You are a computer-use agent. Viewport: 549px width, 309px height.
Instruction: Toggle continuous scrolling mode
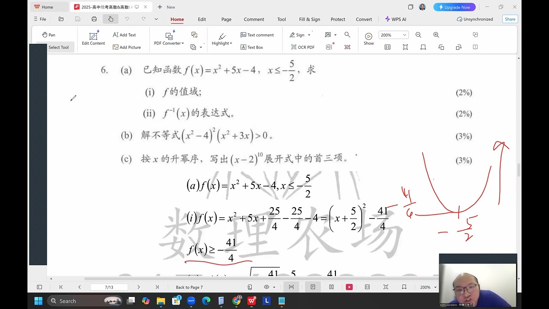(291, 287)
